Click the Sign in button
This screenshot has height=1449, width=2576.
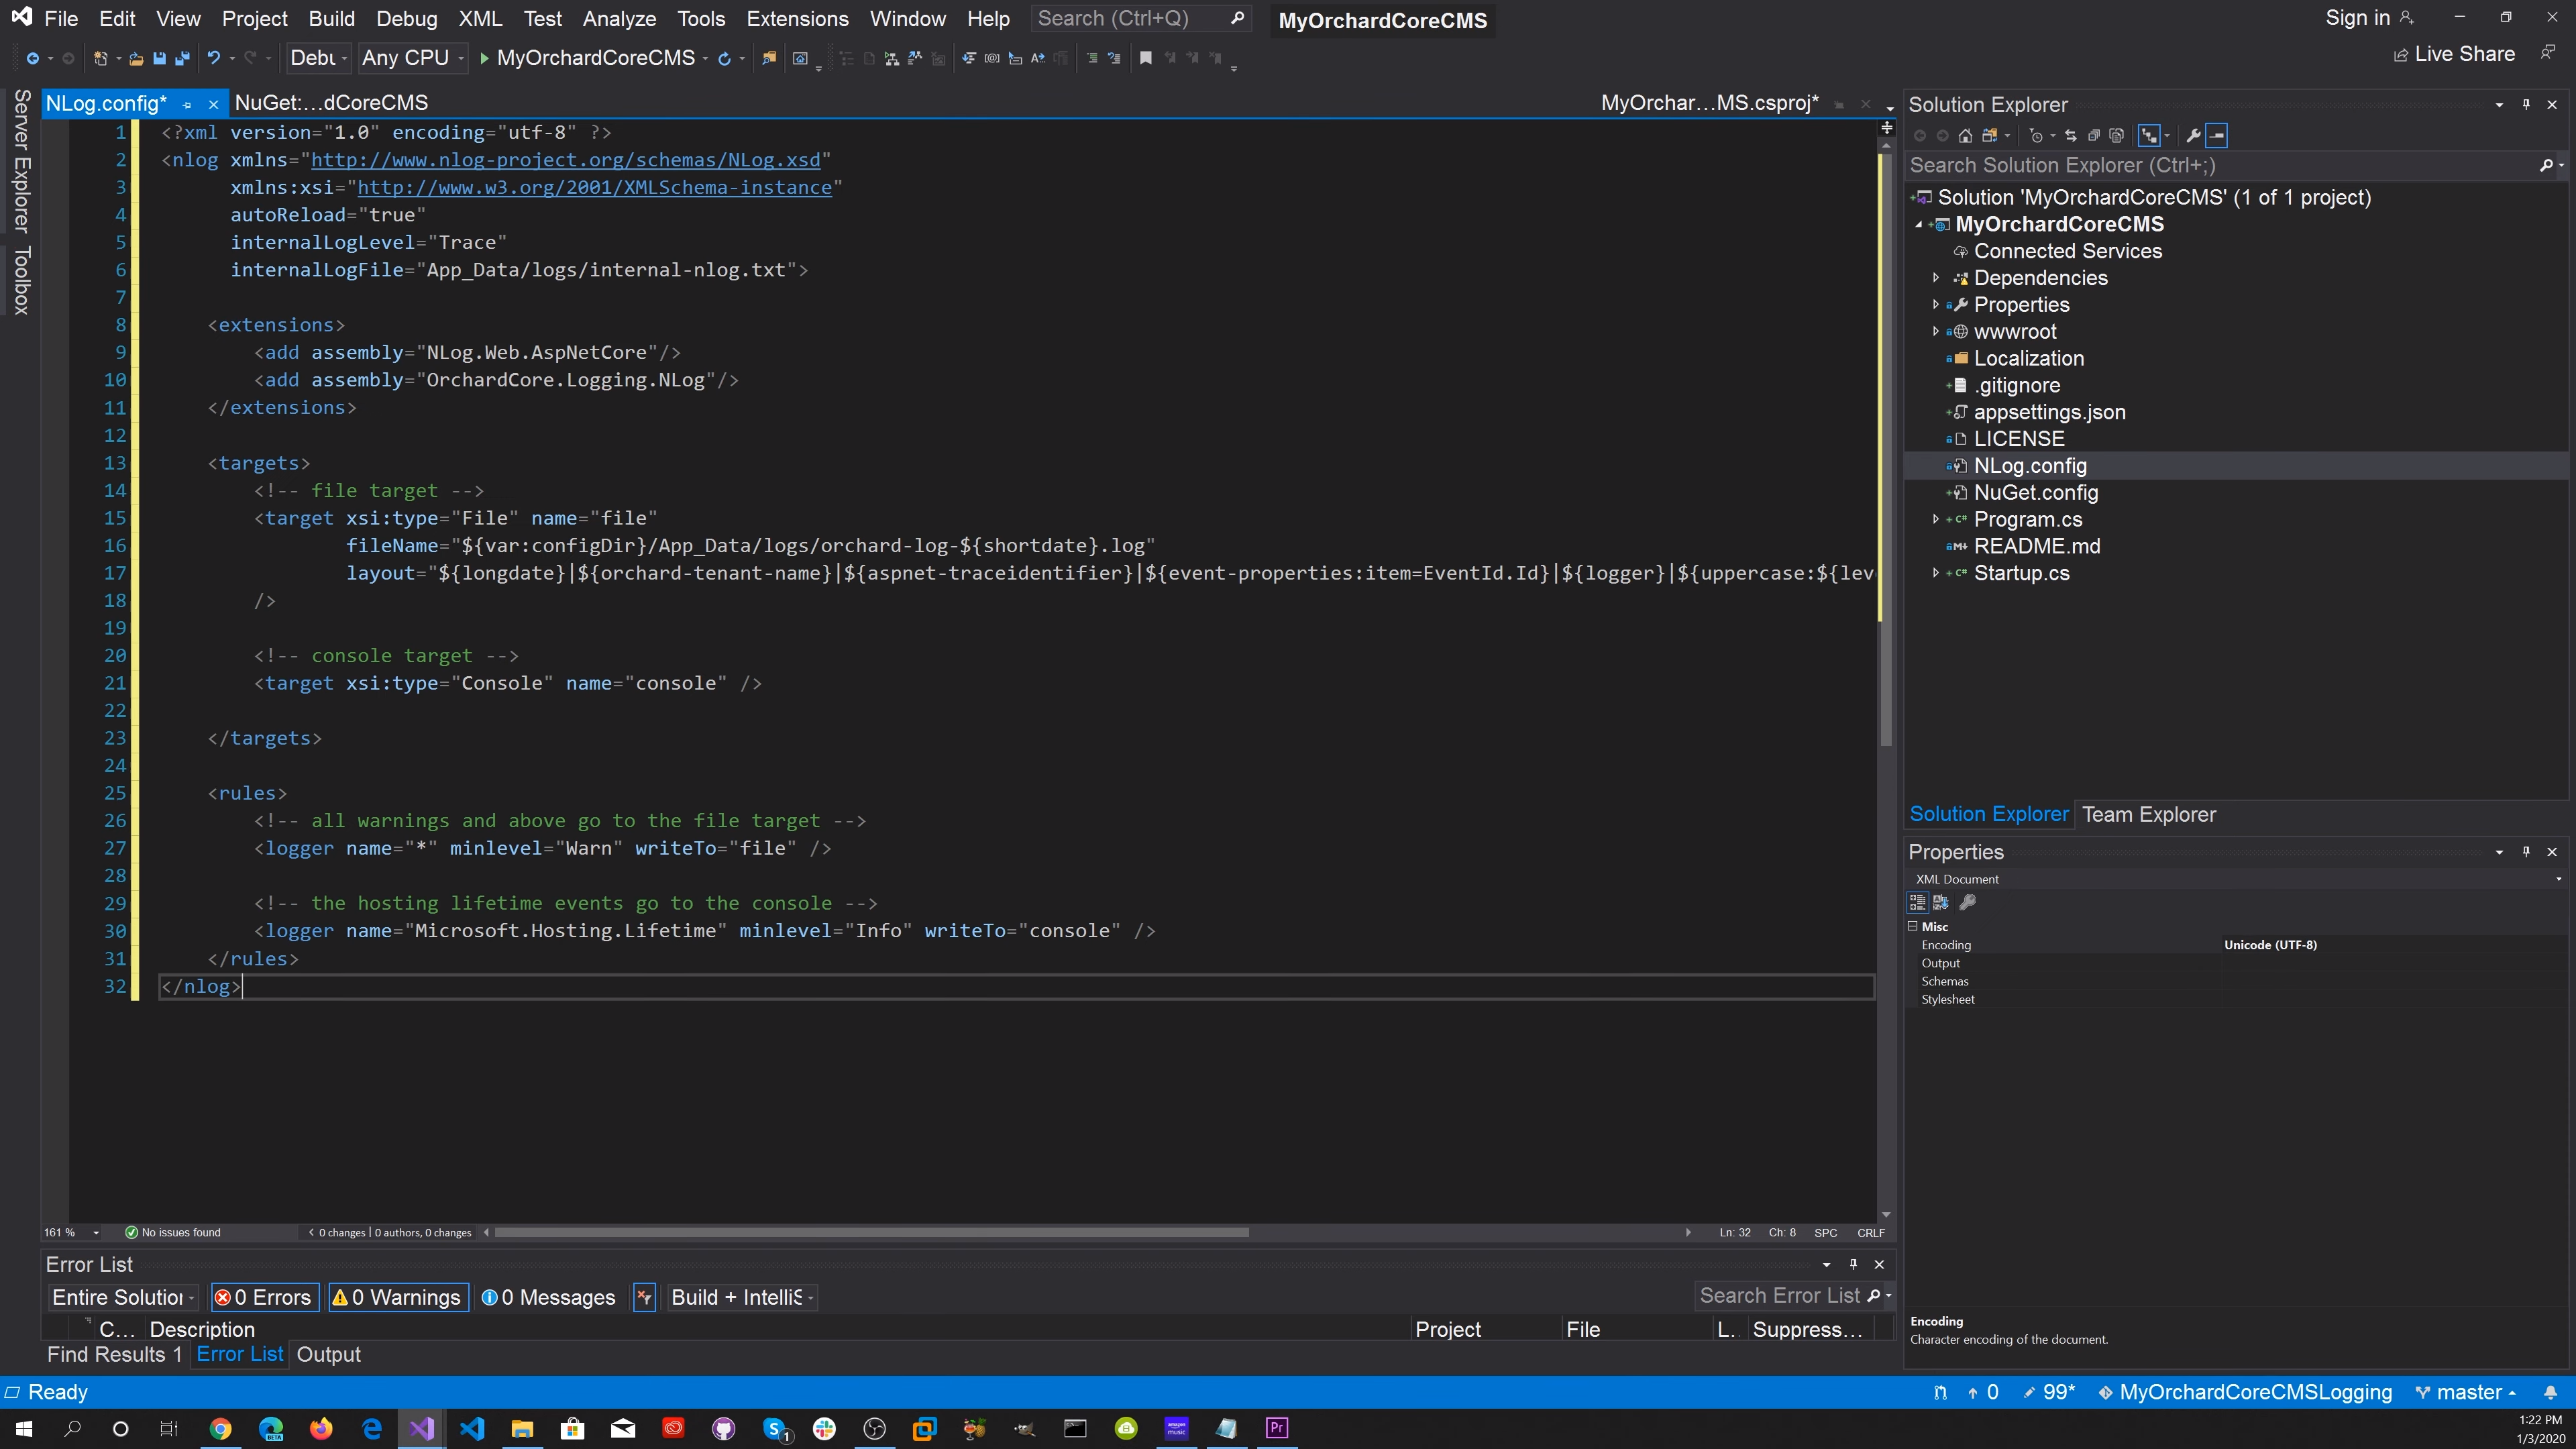pyautogui.click(x=2369, y=18)
